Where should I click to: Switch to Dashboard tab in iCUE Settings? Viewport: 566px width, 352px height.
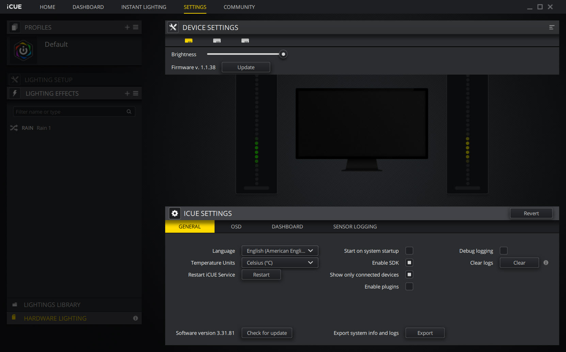pos(287,227)
